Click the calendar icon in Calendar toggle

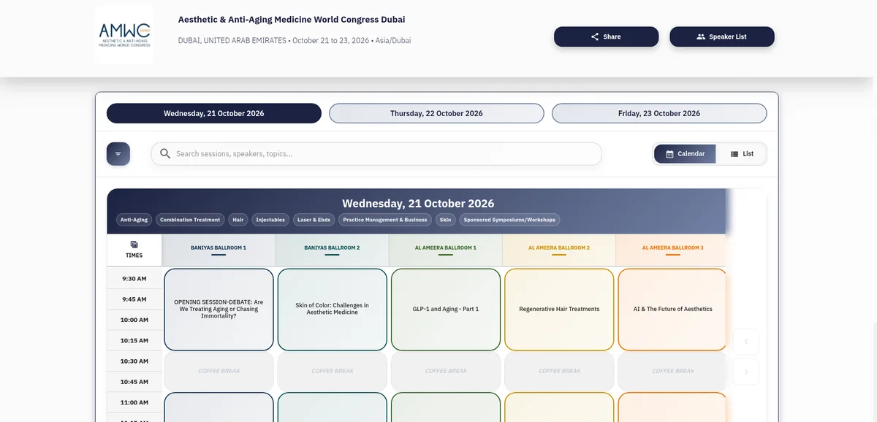(669, 154)
